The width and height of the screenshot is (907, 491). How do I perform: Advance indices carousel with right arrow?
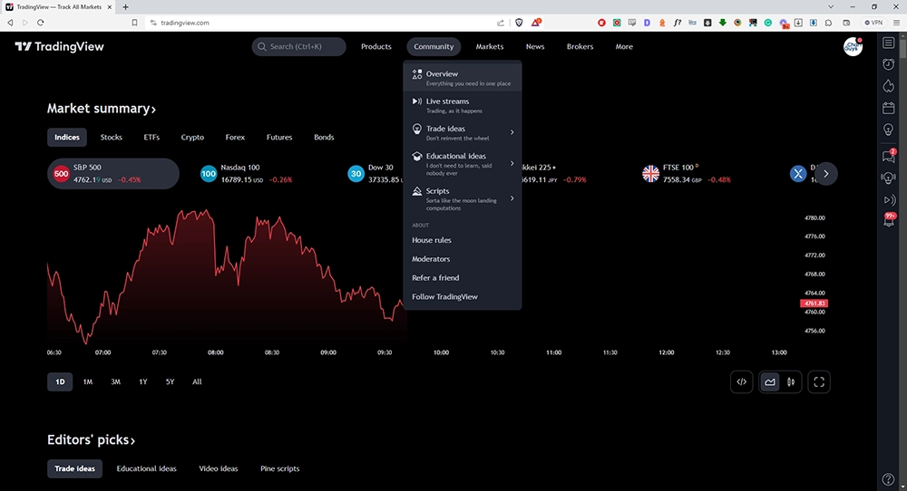(826, 174)
